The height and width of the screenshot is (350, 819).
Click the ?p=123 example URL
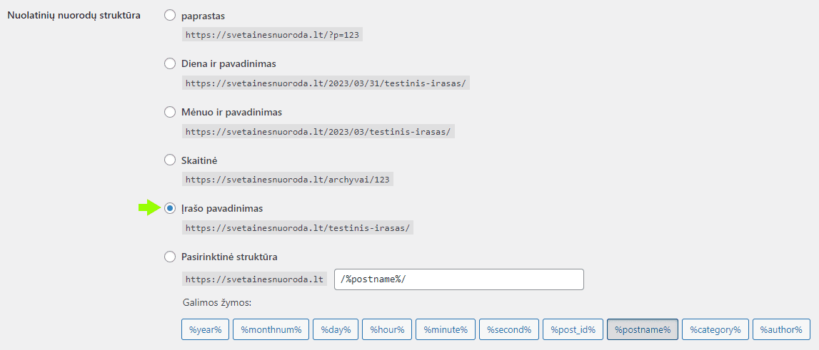tap(272, 34)
